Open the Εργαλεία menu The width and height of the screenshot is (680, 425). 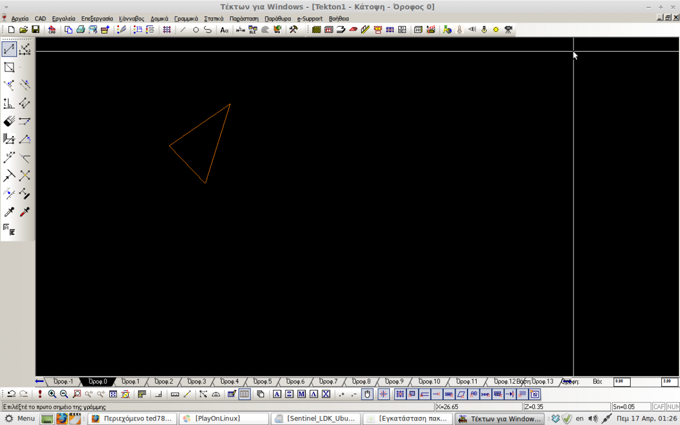tap(63, 19)
